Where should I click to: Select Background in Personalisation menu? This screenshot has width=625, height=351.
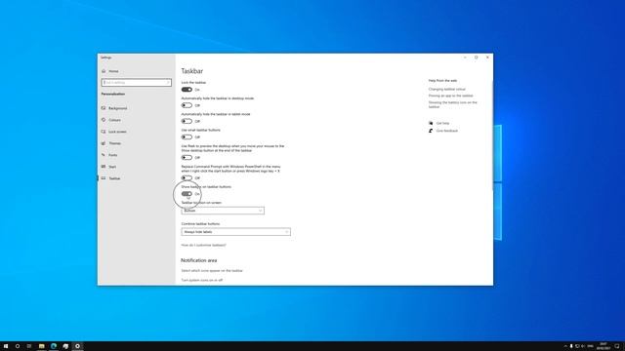click(117, 108)
